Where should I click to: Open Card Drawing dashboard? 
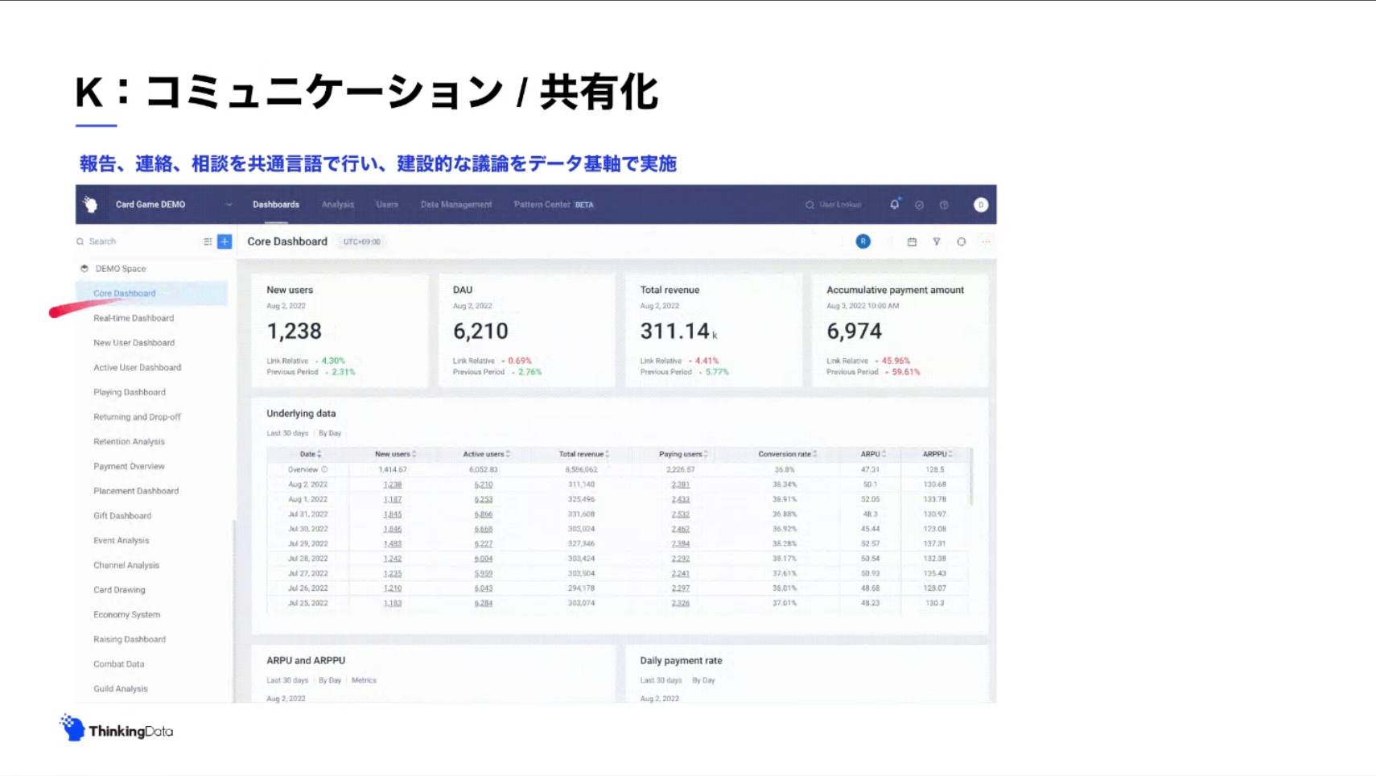coord(119,590)
